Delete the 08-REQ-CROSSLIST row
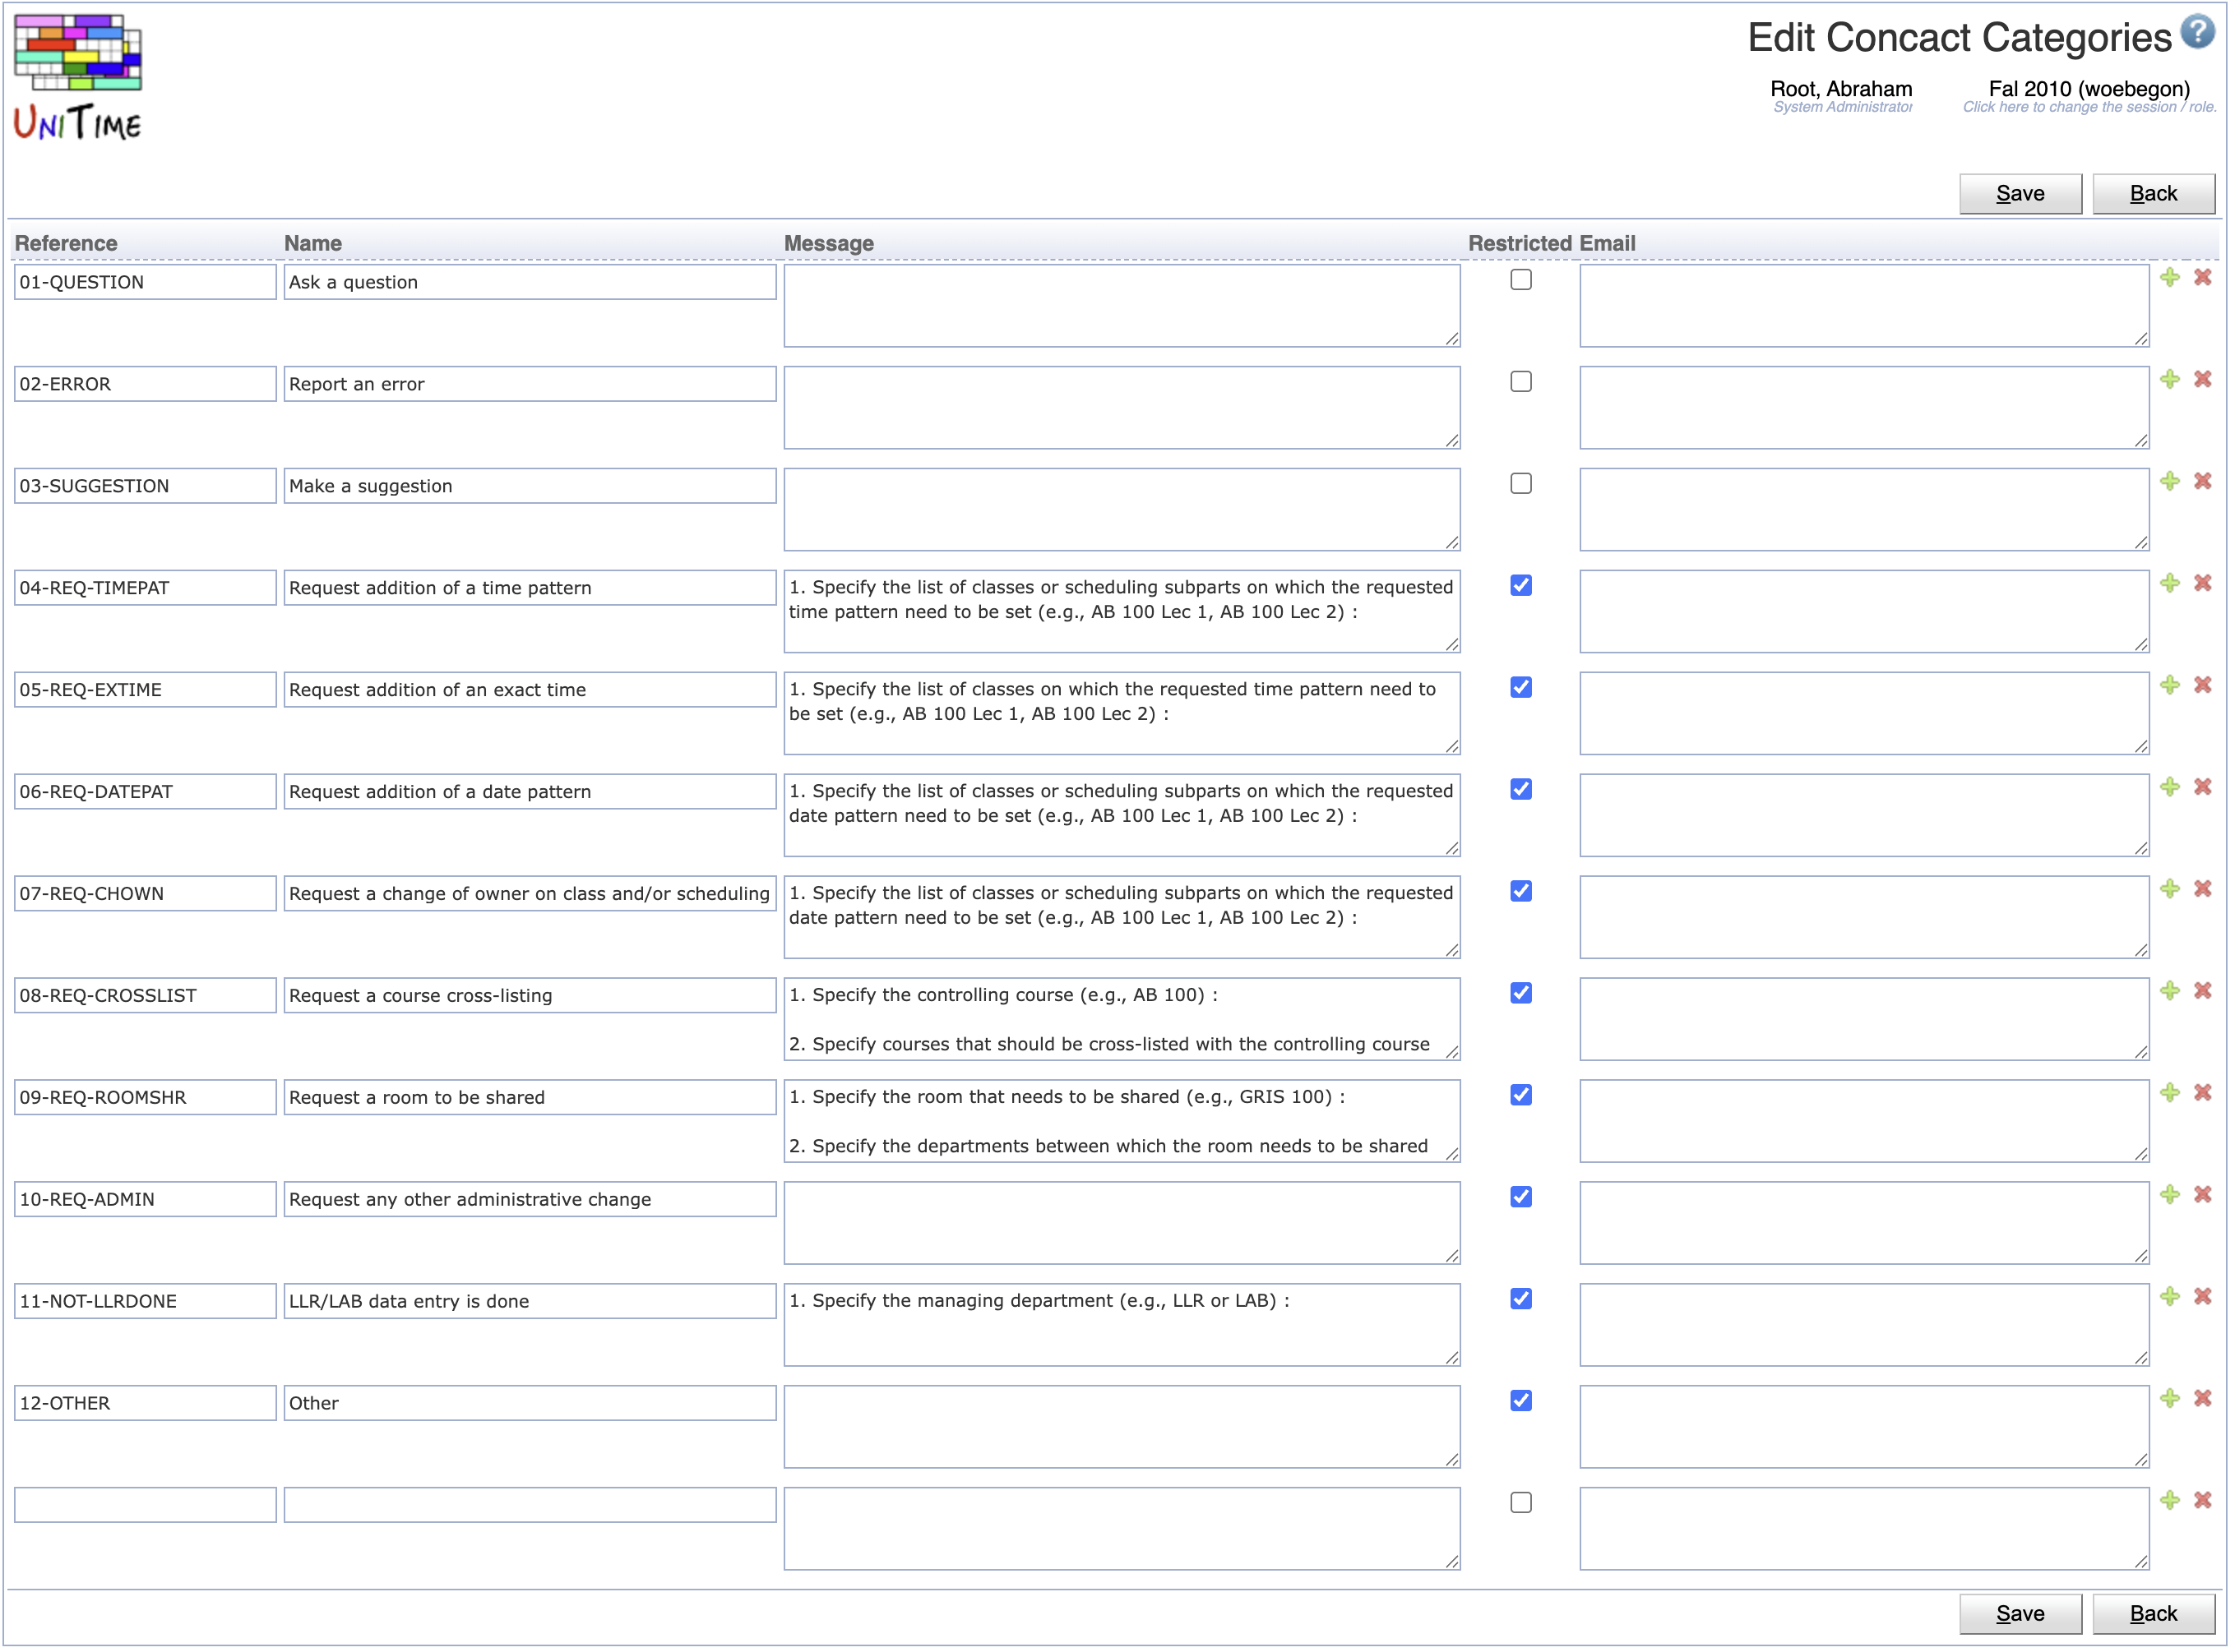Screen dimensions: 2235x1652 2204,992
